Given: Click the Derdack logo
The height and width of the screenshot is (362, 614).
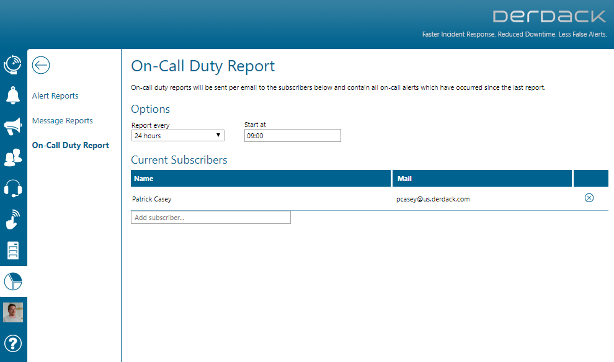Looking at the screenshot, I should pyautogui.click(x=549, y=17).
